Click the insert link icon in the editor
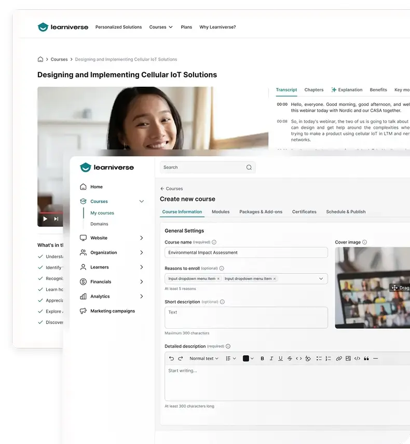This screenshot has width=410, height=444. 339,358
